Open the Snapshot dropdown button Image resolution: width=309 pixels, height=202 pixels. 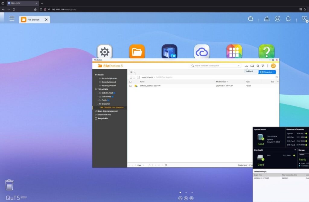tap(267, 72)
